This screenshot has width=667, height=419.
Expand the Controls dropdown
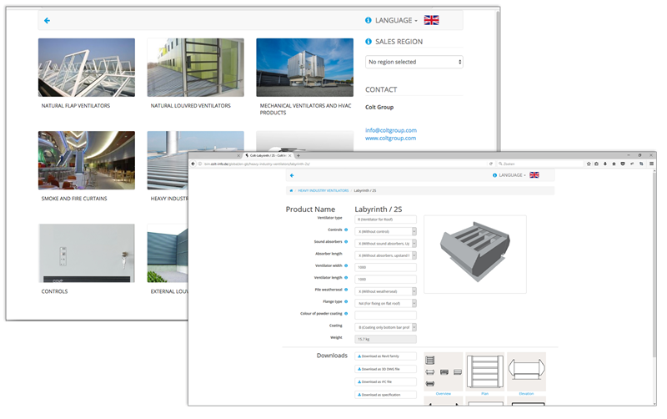[386, 231]
